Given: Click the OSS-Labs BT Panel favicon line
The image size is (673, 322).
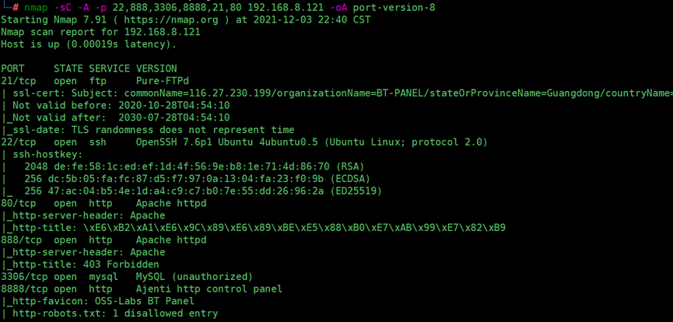Looking at the screenshot, I should click(98, 301).
